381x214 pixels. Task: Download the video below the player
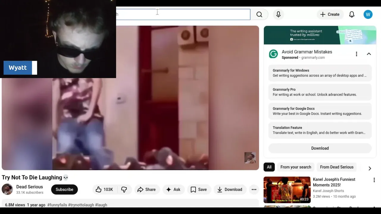tap(229, 190)
